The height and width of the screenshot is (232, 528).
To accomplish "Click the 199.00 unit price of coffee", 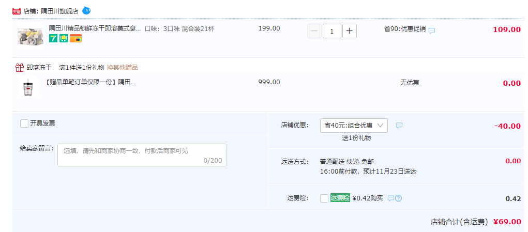I will coord(269,28).
